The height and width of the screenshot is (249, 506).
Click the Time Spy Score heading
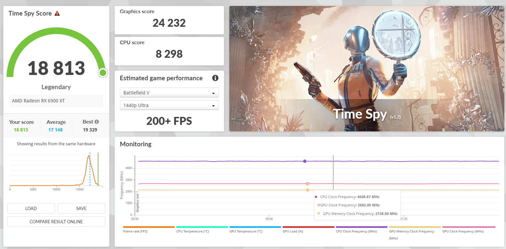(30, 14)
